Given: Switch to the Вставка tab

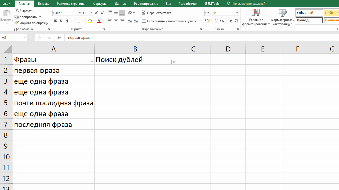Looking at the screenshot, I should pos(44,4).
